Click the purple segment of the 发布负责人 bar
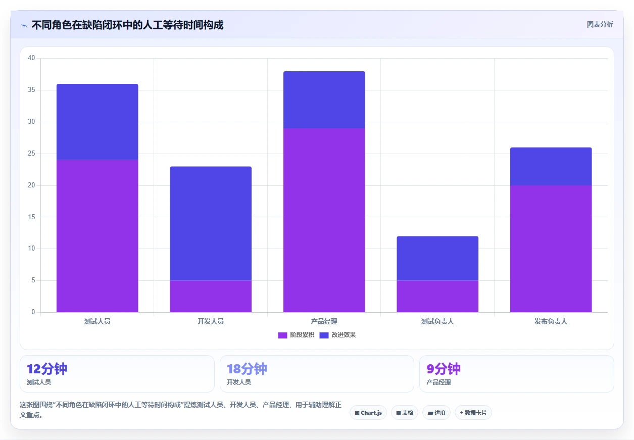This screenshot has height=440, width=634. pos(551,249)
